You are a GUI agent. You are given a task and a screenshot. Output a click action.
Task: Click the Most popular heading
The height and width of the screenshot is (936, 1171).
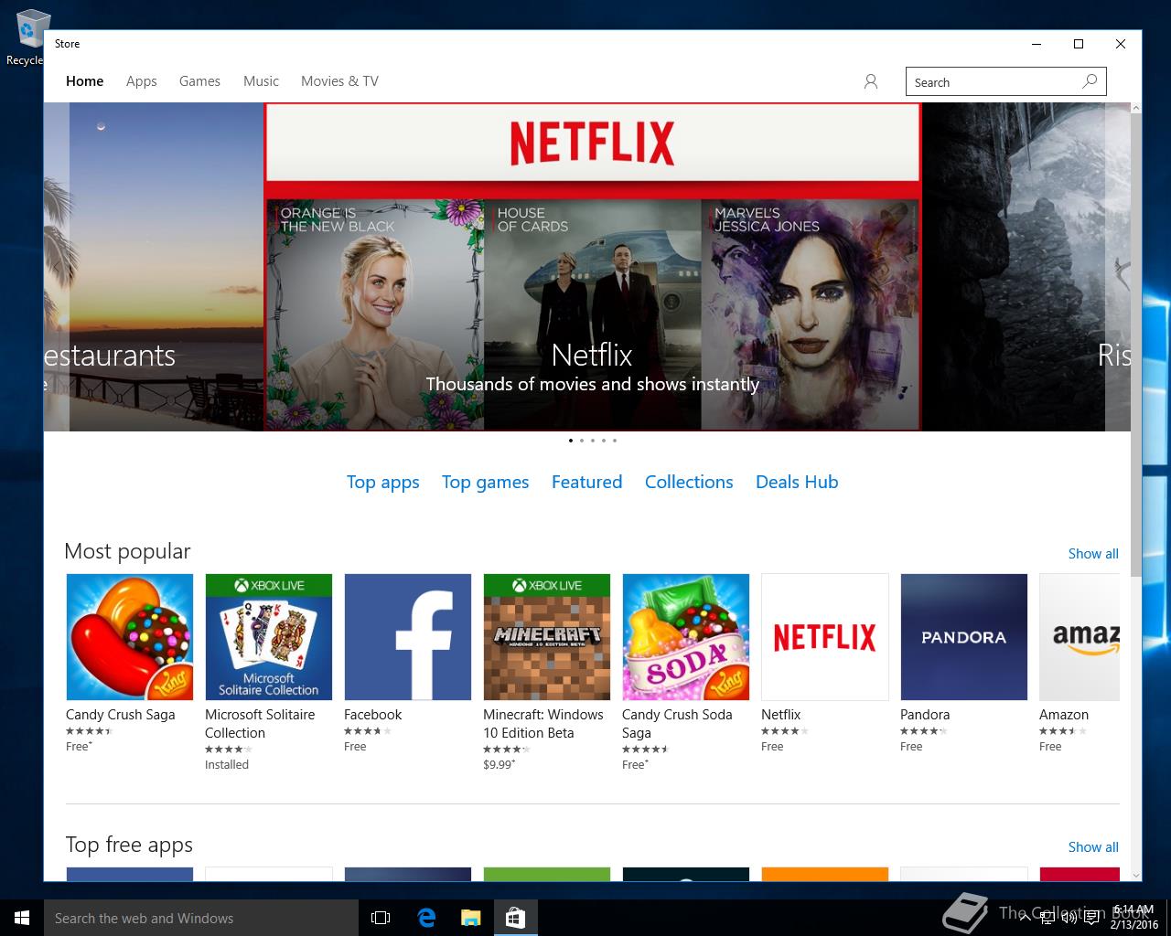(x=127, y=551)
